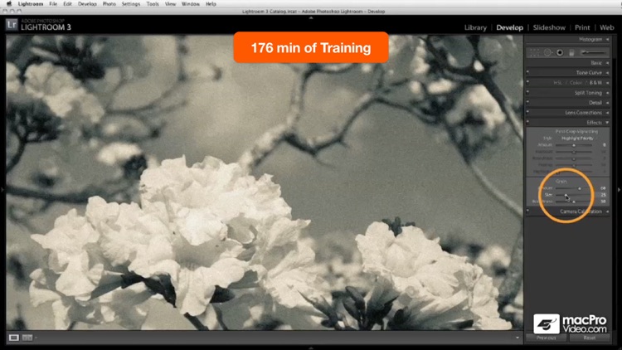Click the Grain Roughness value field 50
The image size is (622, 350).
click(603, 202)
